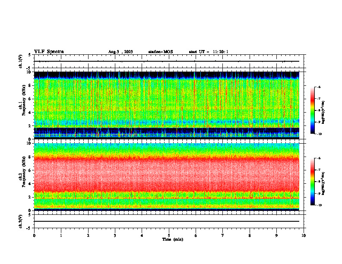Click the "-10" value on ch.2 color bar

pyautogui.click(x=319, y=205)
